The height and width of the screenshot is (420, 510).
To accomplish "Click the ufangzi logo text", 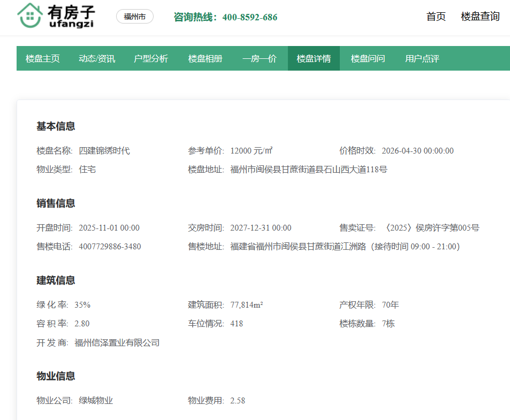I will [71, 24].
